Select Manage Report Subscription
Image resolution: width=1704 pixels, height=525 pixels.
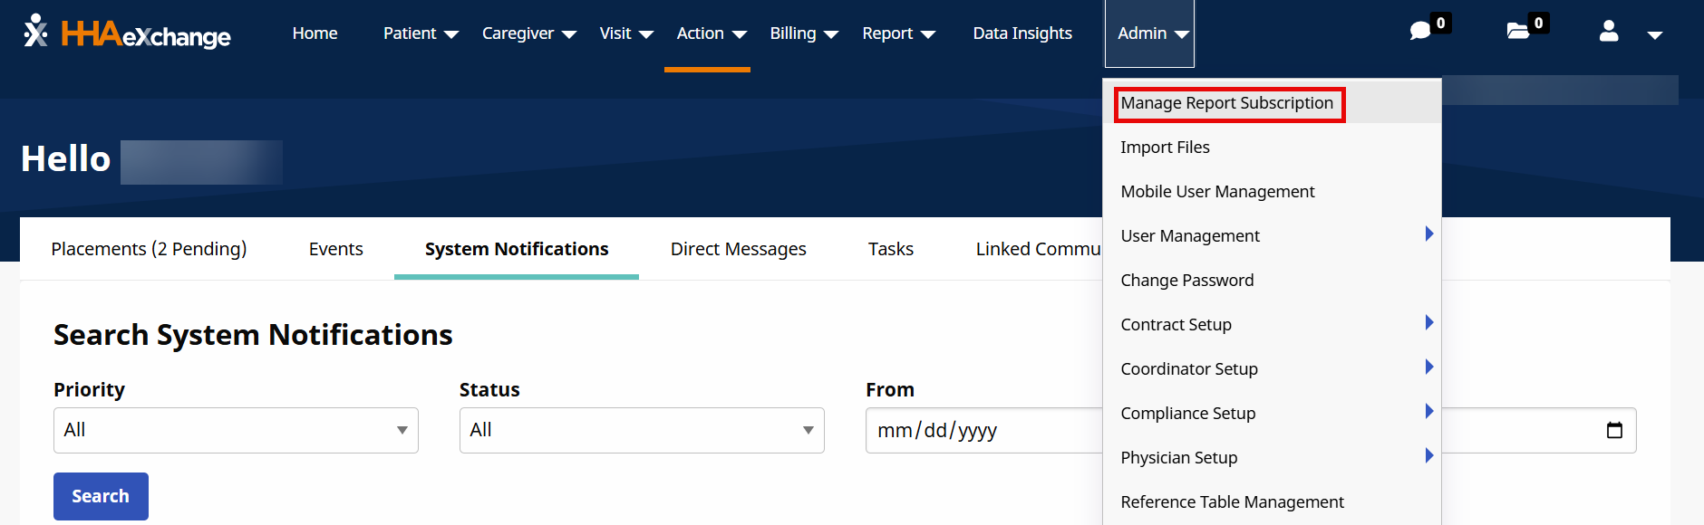[1226, 103]
